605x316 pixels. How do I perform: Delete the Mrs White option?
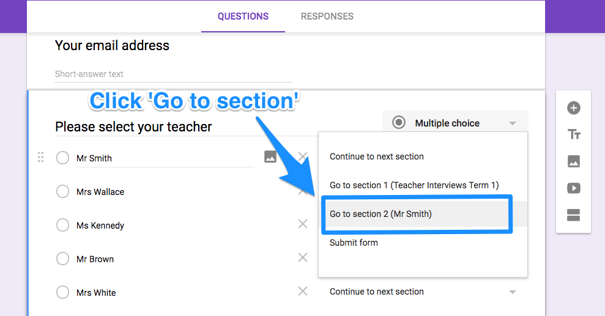tap(303, 292)
